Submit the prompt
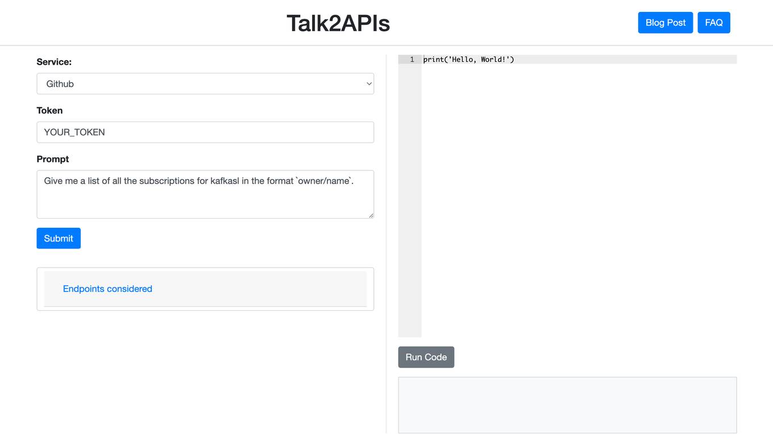 [x=59, y=238]
